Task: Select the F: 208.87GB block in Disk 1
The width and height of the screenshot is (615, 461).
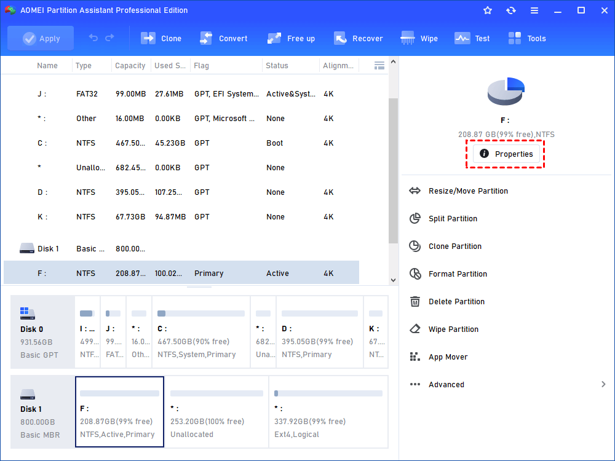Action: (120, 412)
